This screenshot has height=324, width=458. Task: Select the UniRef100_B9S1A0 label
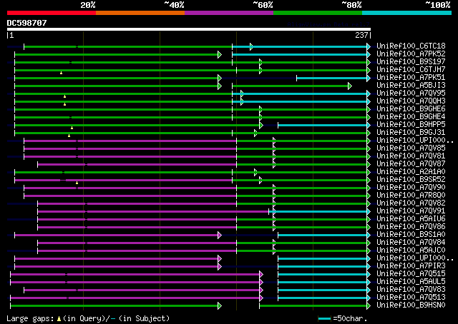click(x=411, y=235)
